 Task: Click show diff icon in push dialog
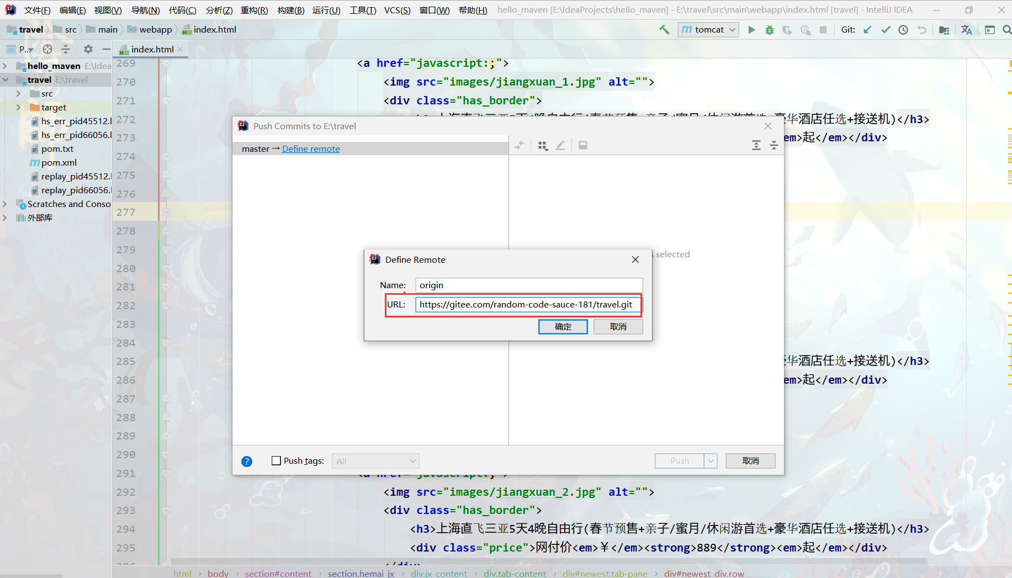pos(583,145)
